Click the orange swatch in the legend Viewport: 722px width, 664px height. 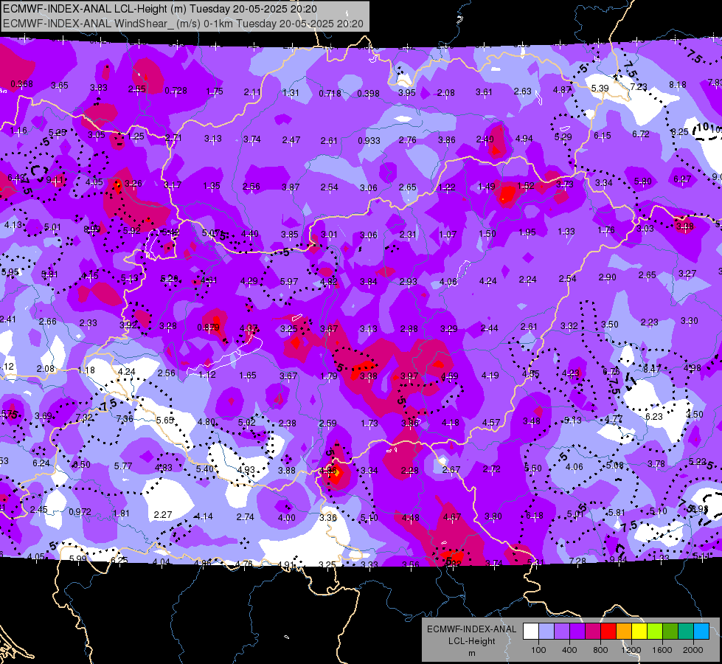pos(624,632)
